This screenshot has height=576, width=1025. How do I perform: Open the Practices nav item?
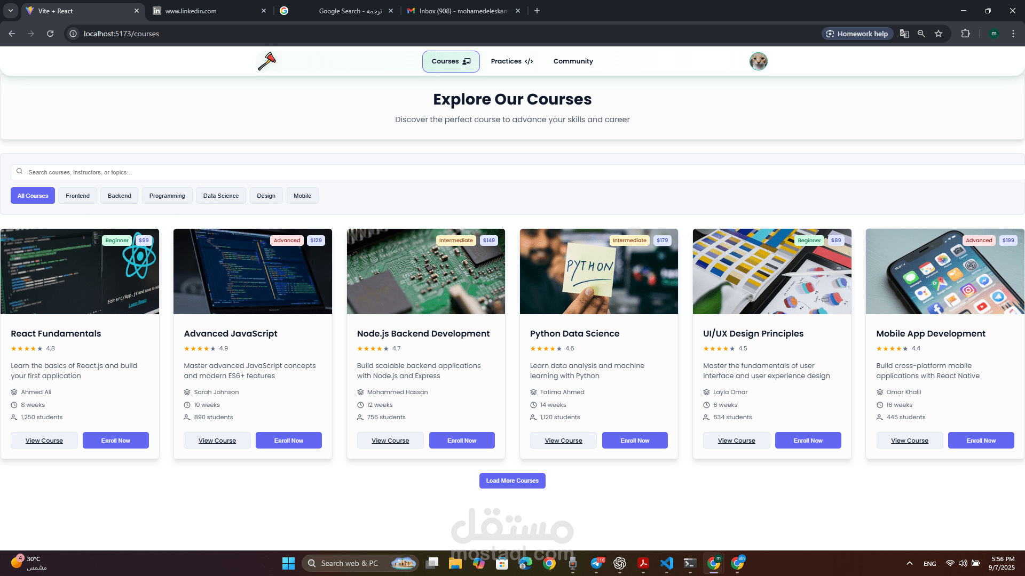pyautogui.click(x=511, y=61)
